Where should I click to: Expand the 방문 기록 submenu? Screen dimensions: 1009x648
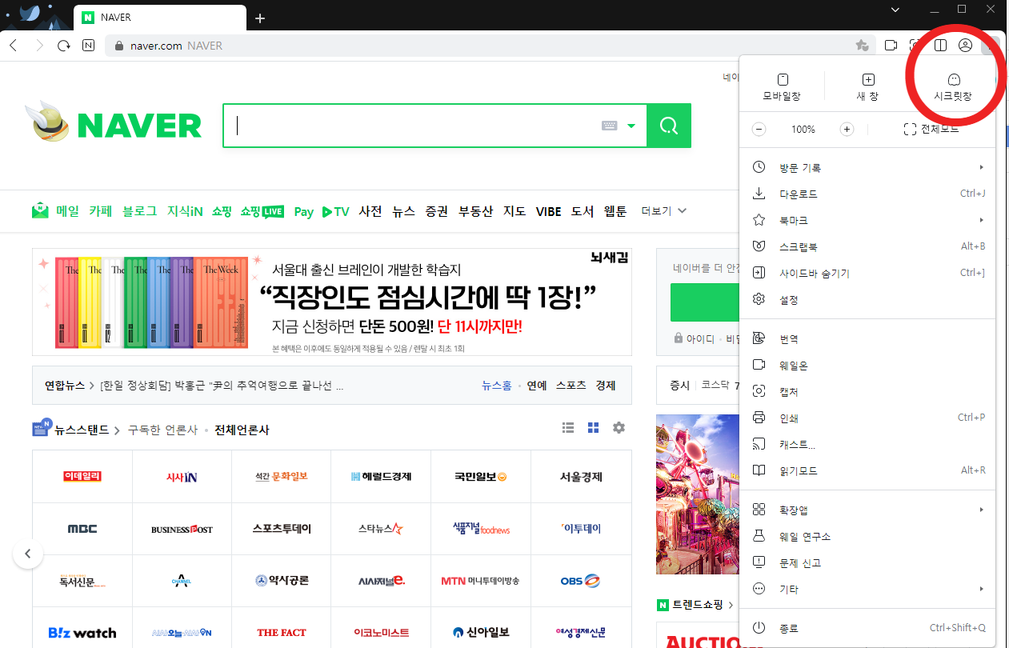click(x=868, y=168)
